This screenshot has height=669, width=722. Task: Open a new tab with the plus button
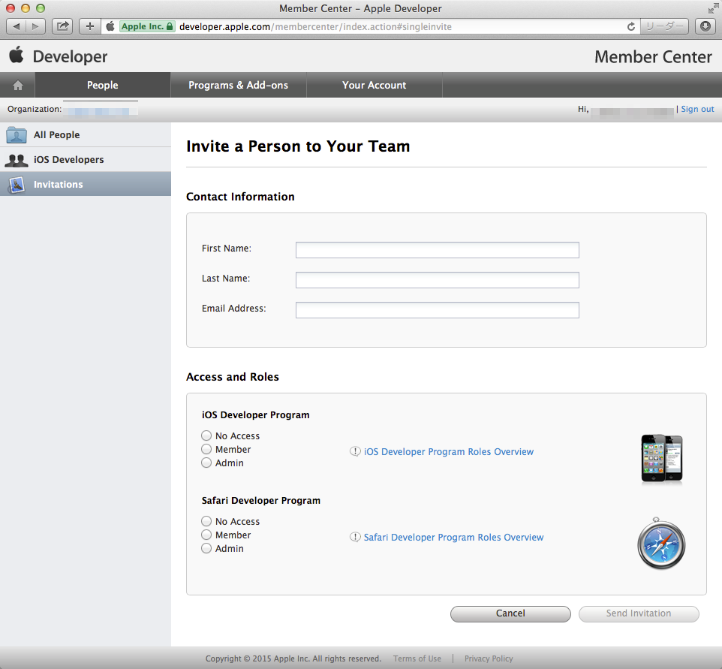[89, 26]
